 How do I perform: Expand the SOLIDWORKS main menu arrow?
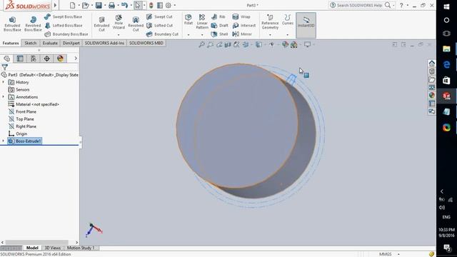click(55, 5)
